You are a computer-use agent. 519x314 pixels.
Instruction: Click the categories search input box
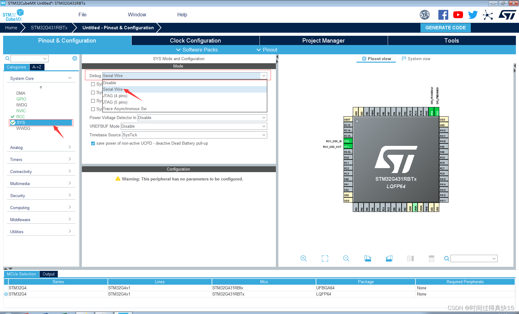click(30, 59)
